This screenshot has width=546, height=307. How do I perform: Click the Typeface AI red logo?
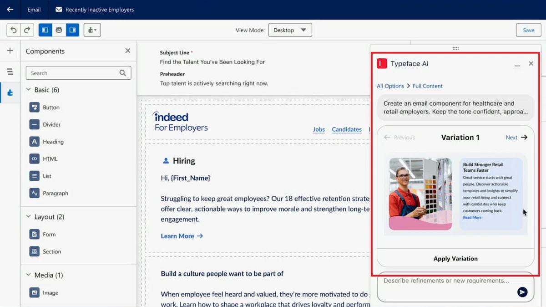(x=382, y=64)
